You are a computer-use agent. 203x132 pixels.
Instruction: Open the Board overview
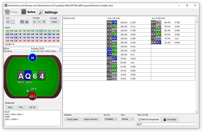[x=91, y=119]
